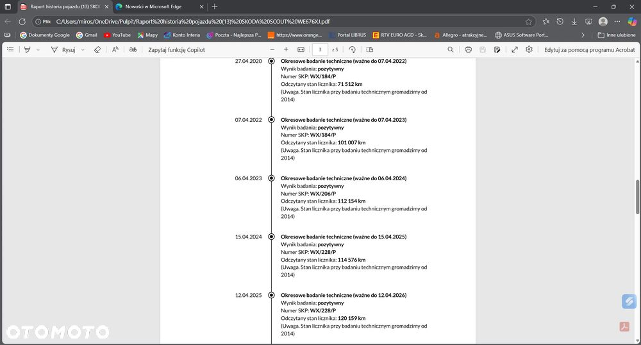Open Portal LIBRUS bookmark
641x345 pixels.
tap(347, 35)
